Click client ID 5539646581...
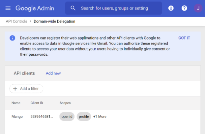Image resolution: width=205 pixels, height=135 pixels. click(x=42, y=117)
